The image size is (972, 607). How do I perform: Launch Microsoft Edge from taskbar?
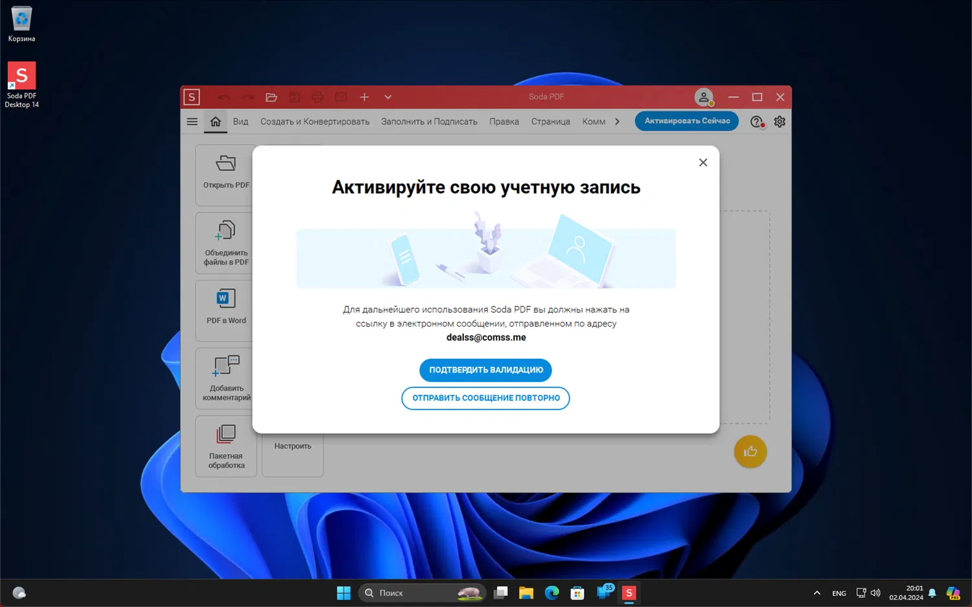(x=551, y=593)
